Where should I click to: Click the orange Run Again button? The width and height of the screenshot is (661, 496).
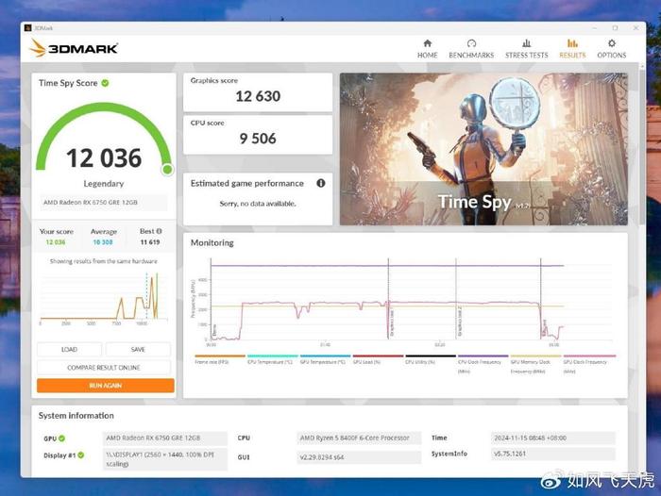point(106,386)
